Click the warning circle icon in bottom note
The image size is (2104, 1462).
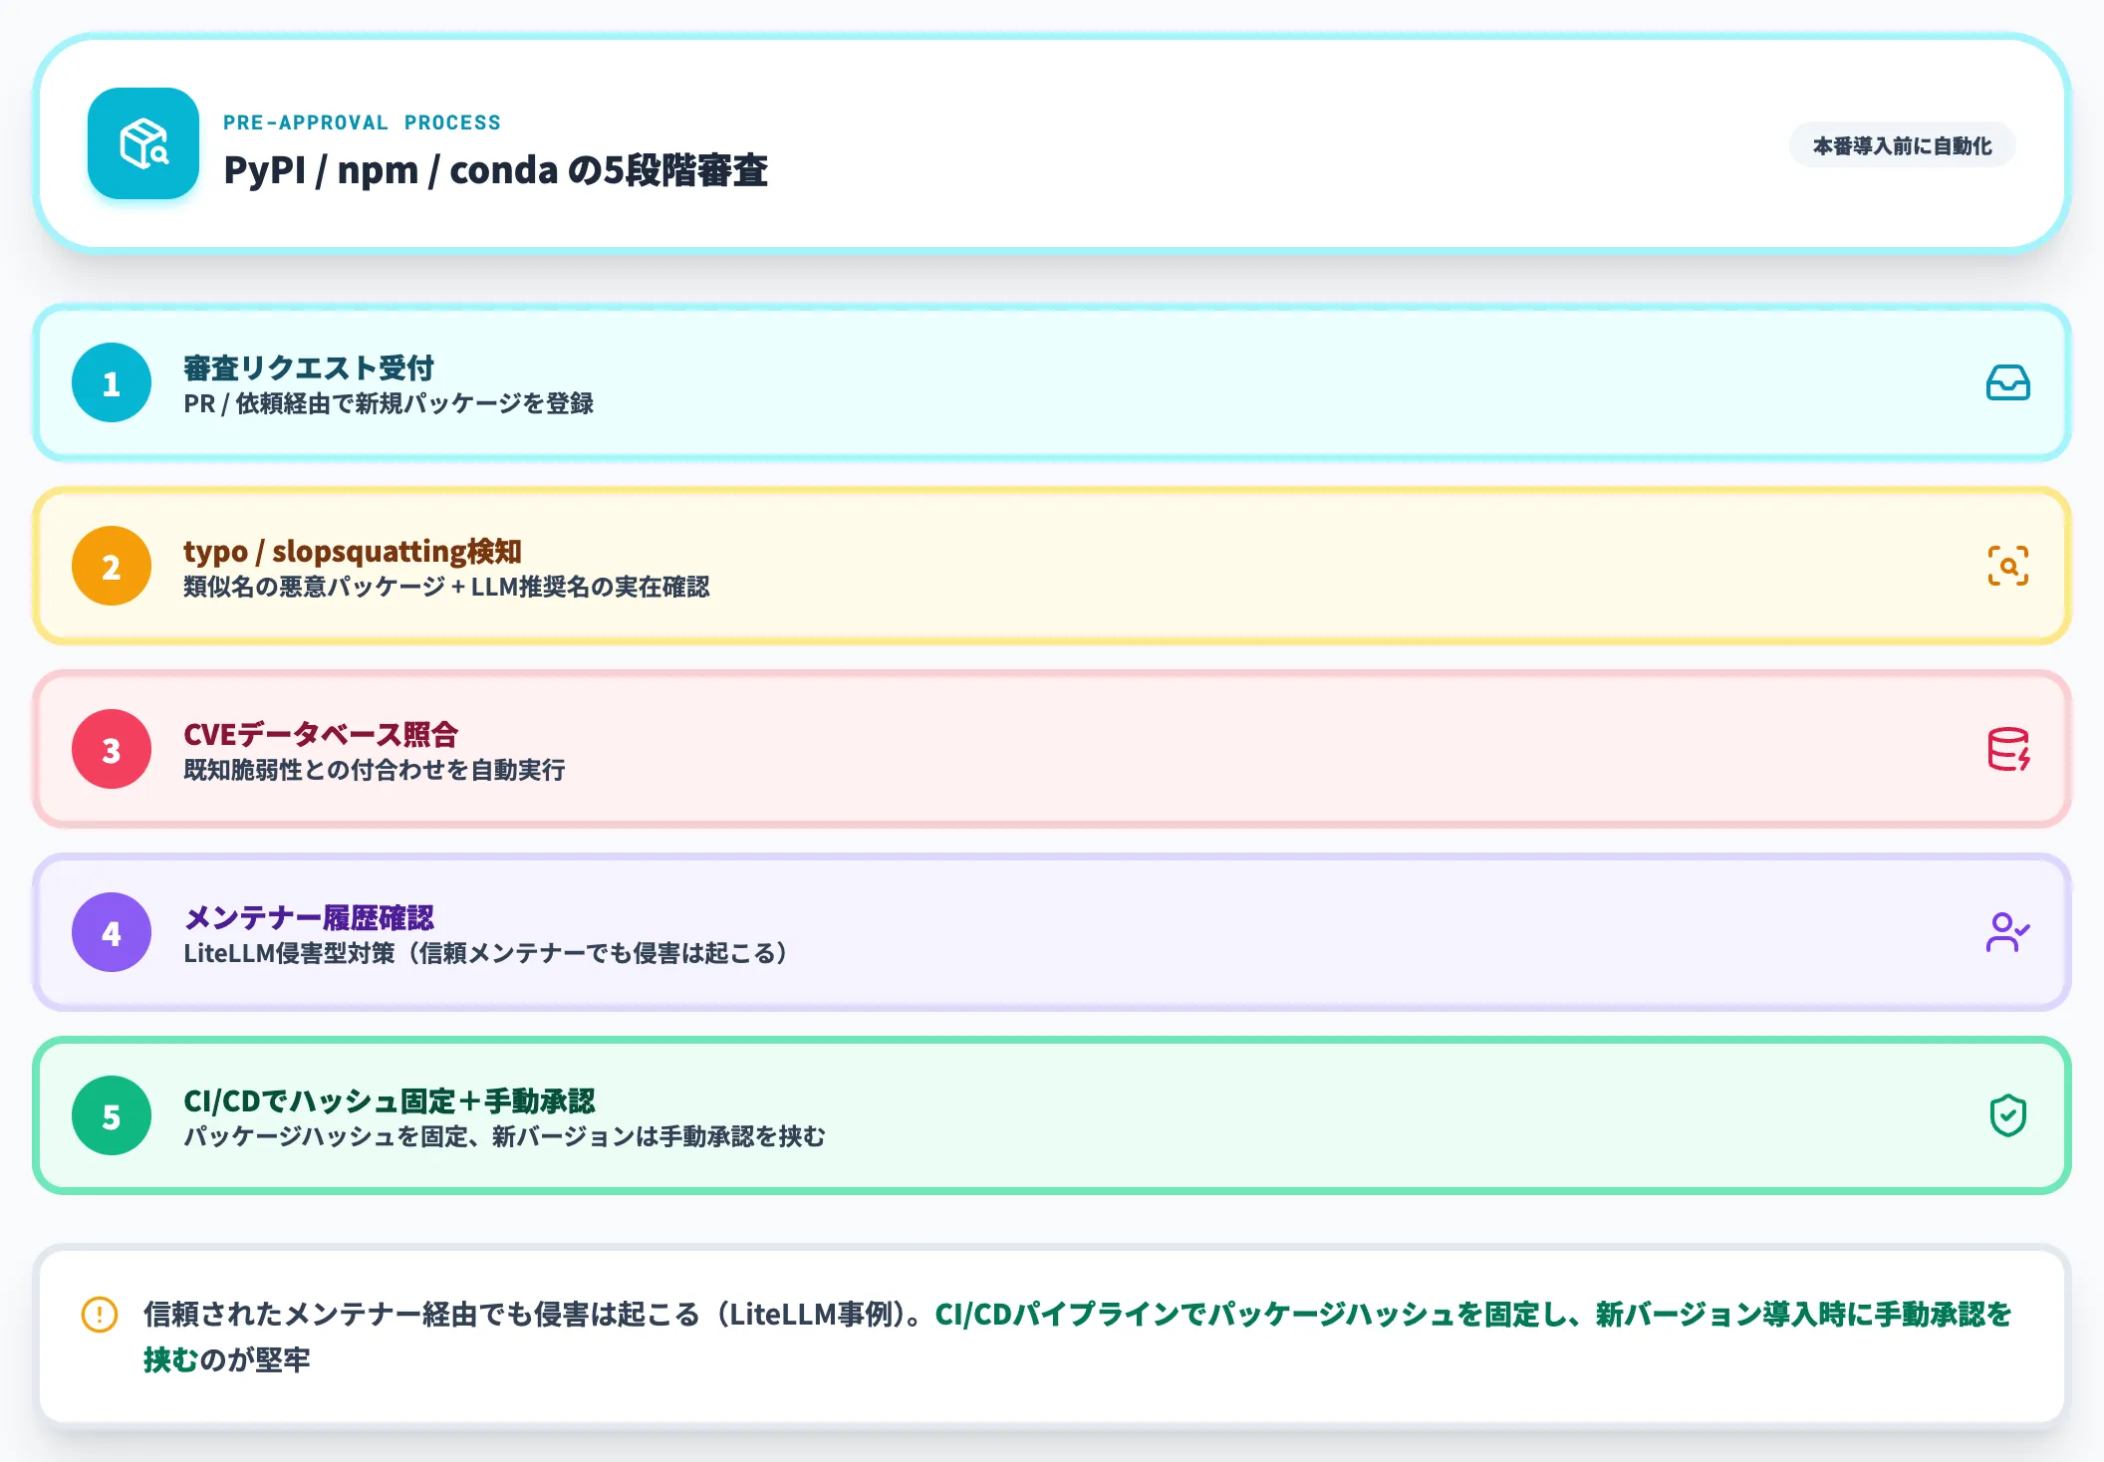100,1315
